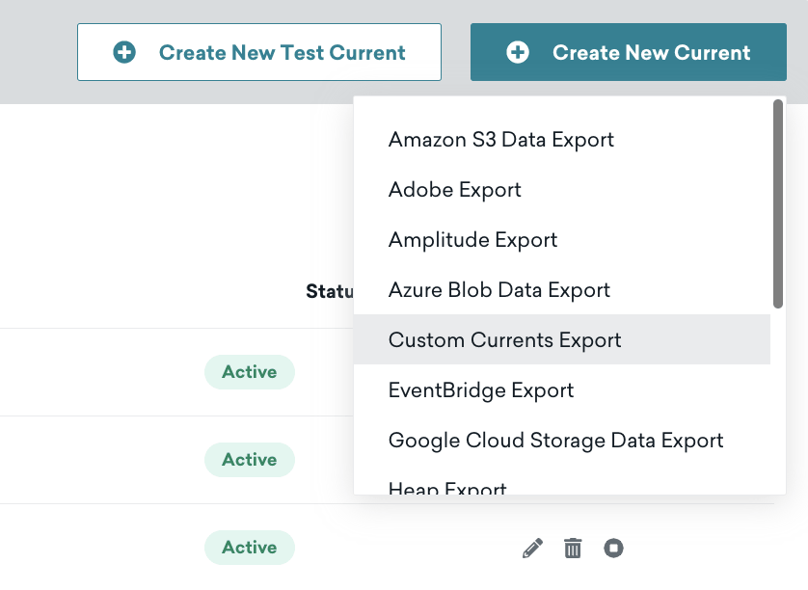Select Amazon S3 Data Export
Viewport: 808px width, 590px height.
500,140
